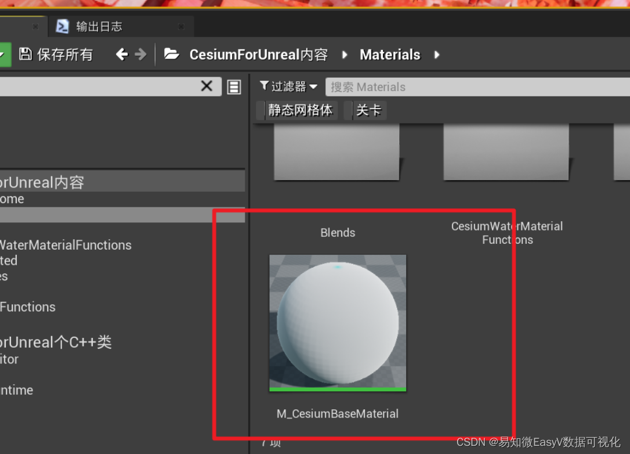Click the M_CesiumBaseMaterial asset name
This screenshot has width=630, height=454.
point(338,414)
